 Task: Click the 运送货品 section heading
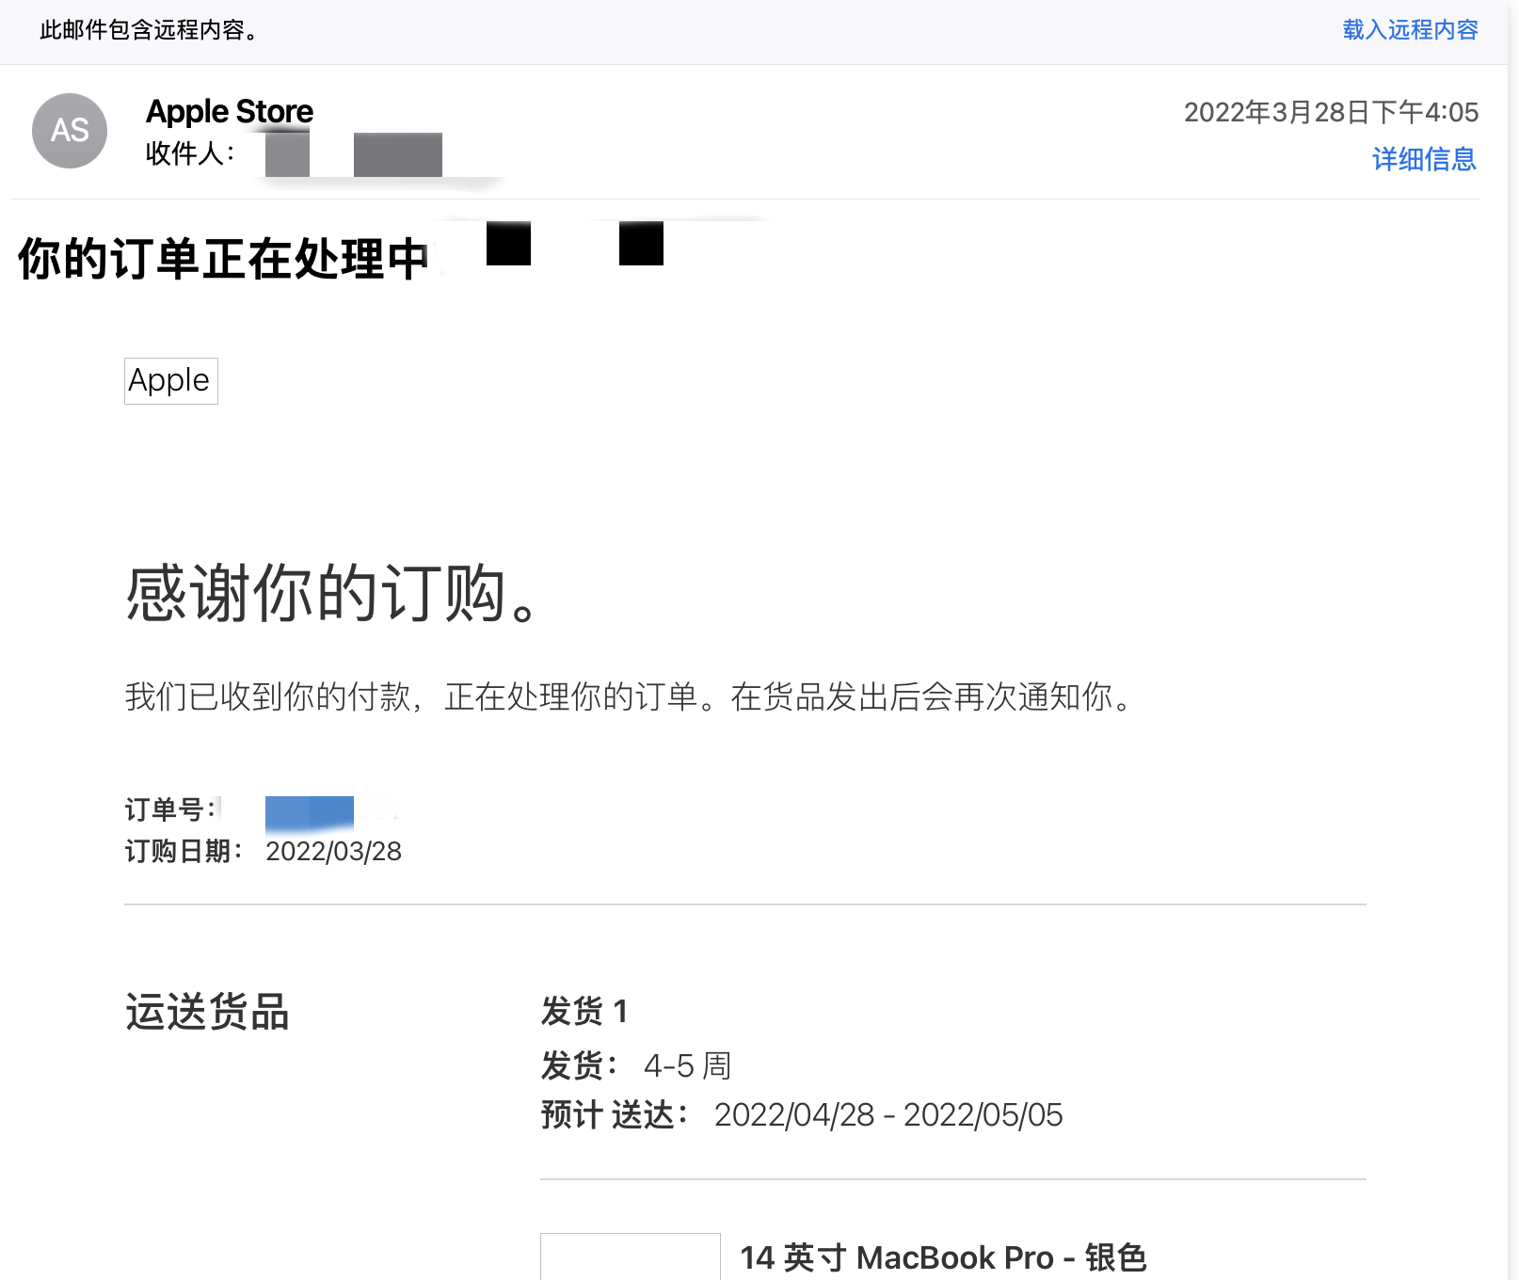click(x=207, y=1013)
